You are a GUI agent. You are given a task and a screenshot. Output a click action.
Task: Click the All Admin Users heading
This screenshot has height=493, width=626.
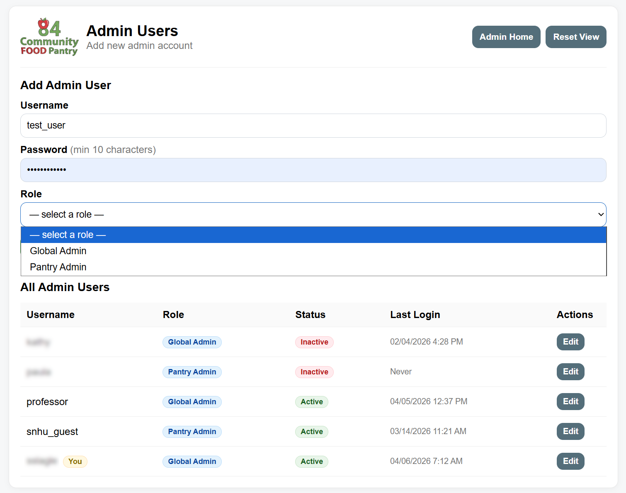[65, 287]
